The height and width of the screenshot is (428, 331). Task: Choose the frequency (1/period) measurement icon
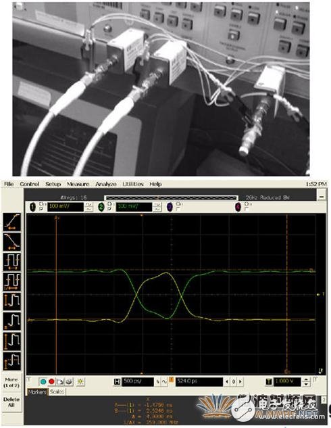pyautogui.click(x=11, y=281)
